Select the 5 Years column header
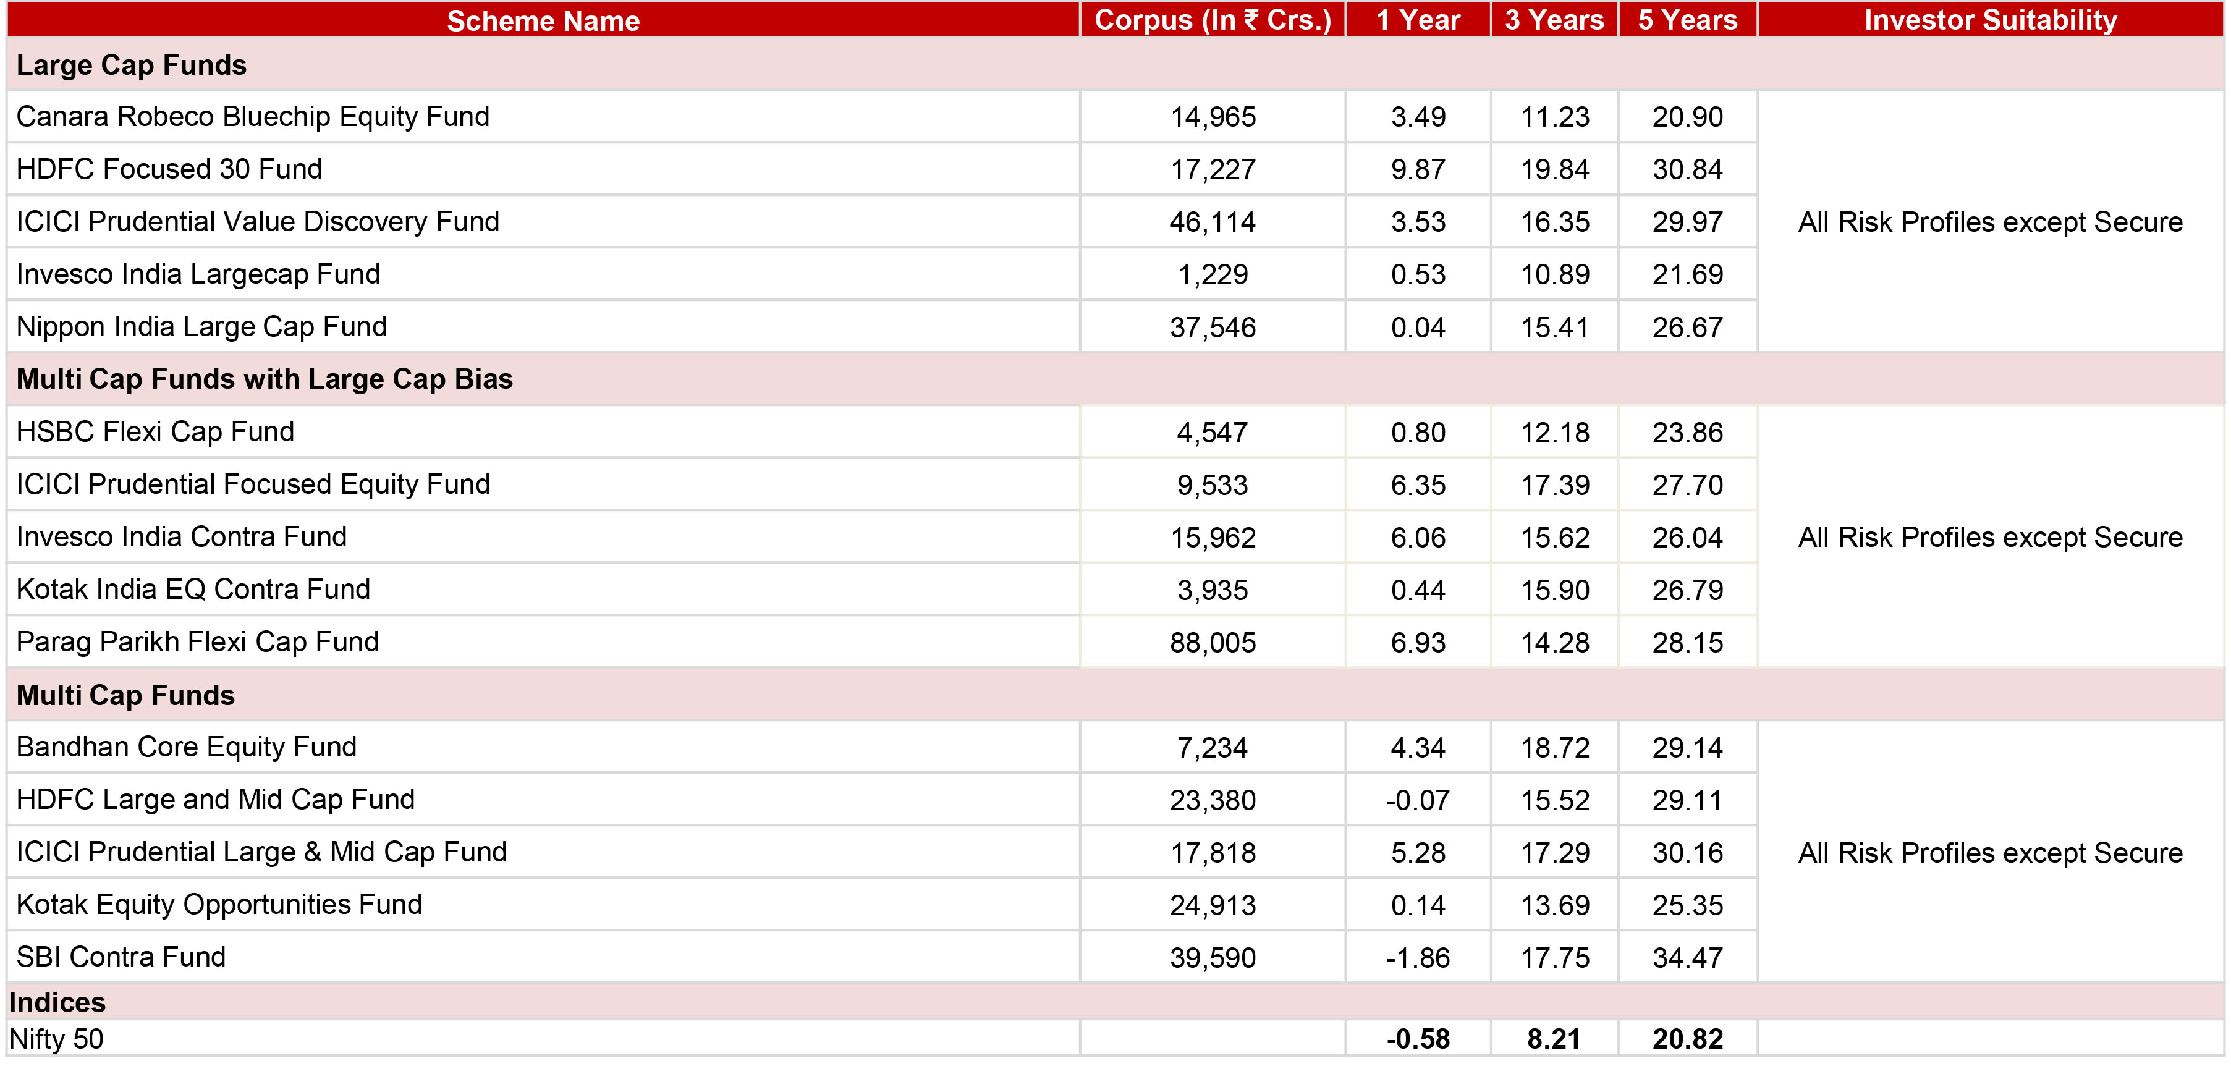The width and height of the screenshot is (2231, 1066). pos(1687,20)
